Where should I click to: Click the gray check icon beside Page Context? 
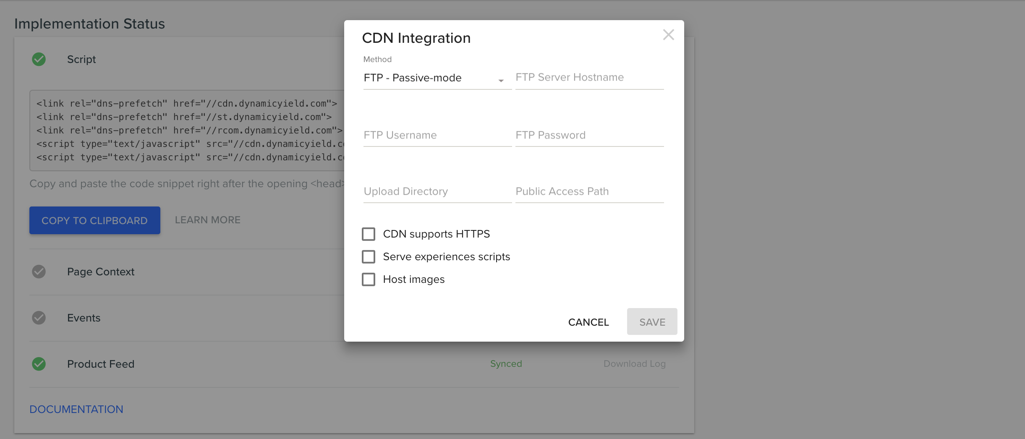pos(39,272)
